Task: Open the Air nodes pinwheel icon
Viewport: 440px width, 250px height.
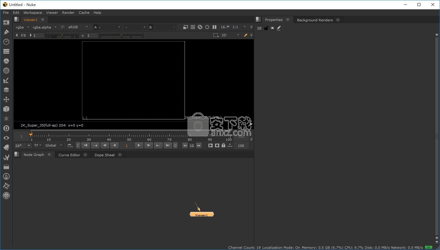Action: 6,186
